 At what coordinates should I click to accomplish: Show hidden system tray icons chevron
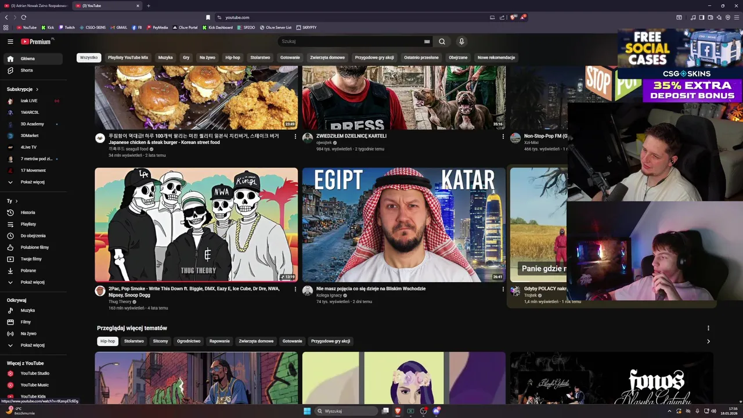coord(669,411)
